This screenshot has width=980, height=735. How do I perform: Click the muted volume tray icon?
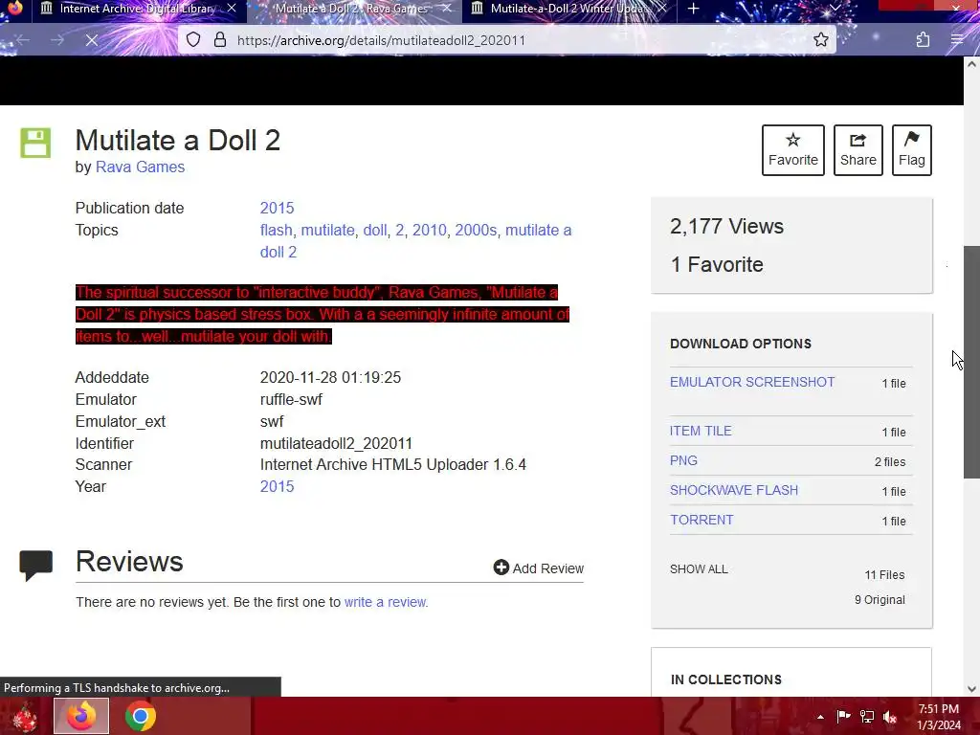point(890,717)
